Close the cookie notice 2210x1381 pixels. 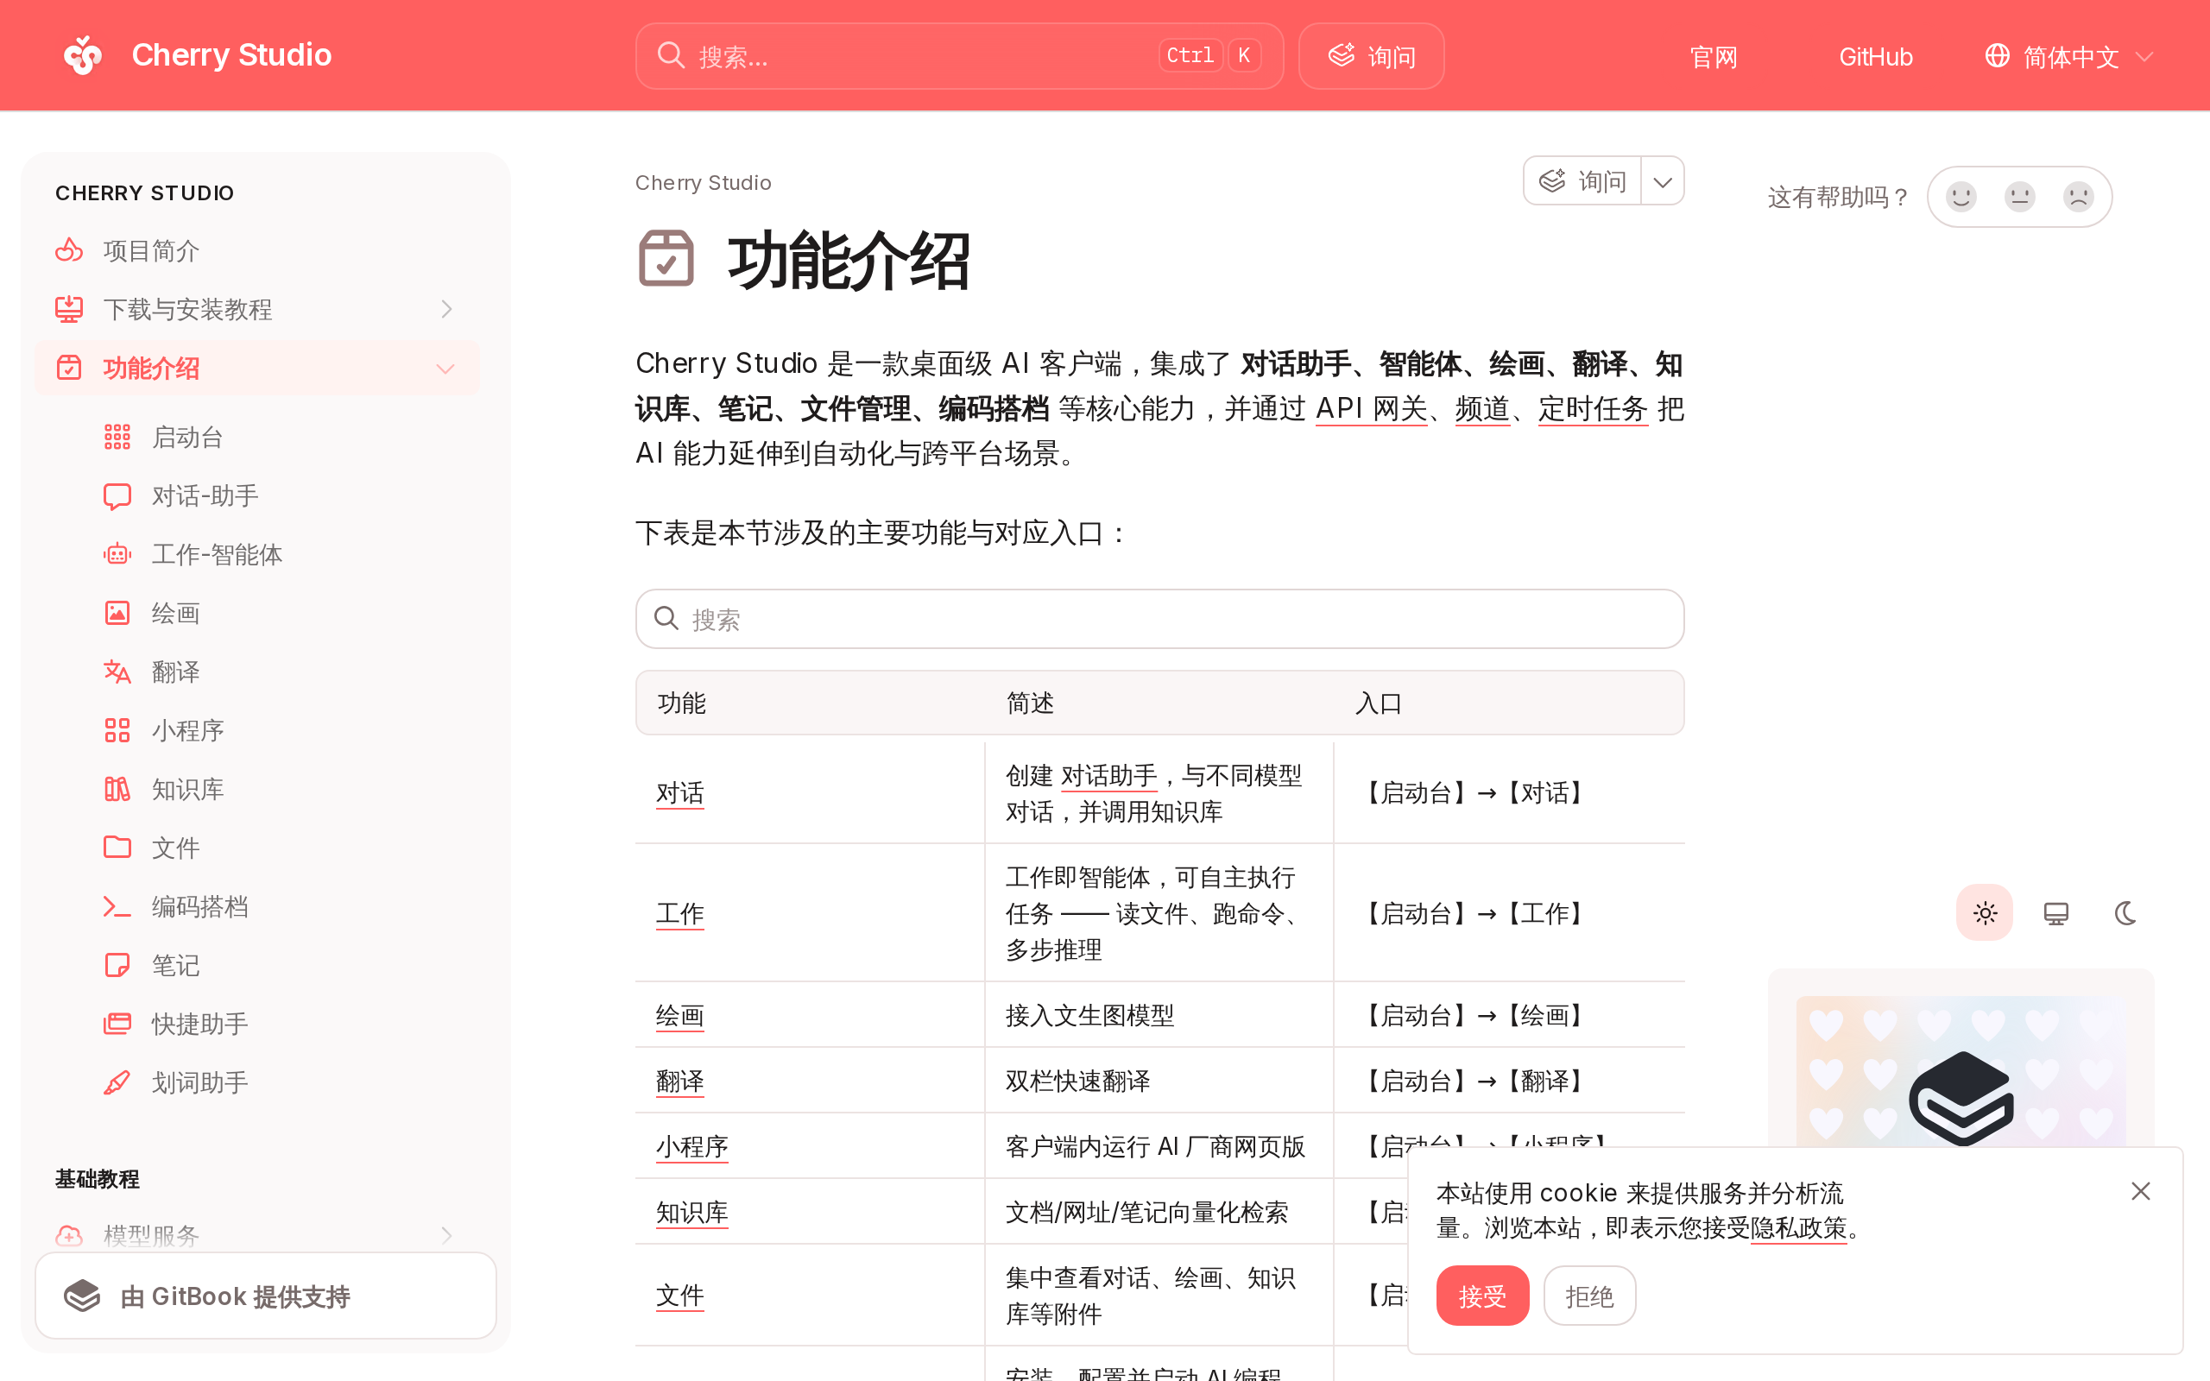(2141, 1191)
